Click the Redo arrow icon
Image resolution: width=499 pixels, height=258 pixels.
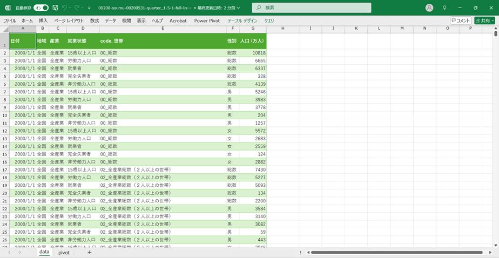tap(77, 8)
